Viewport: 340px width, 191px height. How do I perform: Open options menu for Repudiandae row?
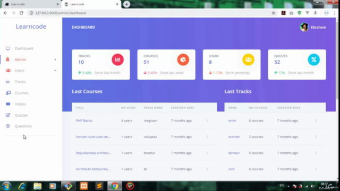(x=207, y=153)
